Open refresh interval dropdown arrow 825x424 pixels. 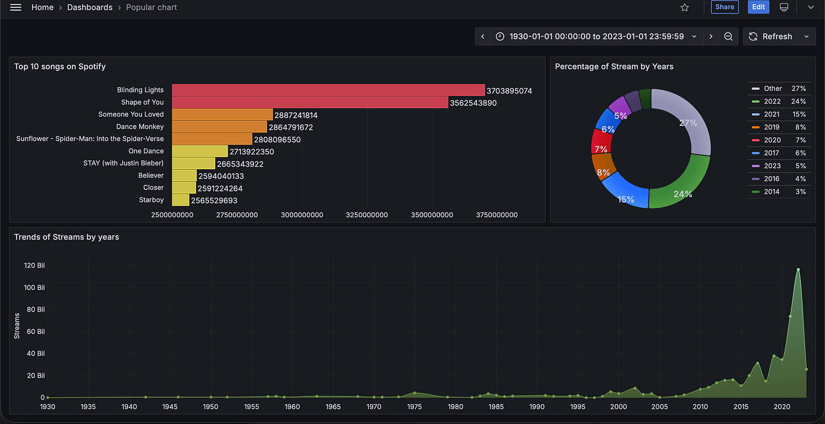(x=806, y=37)
